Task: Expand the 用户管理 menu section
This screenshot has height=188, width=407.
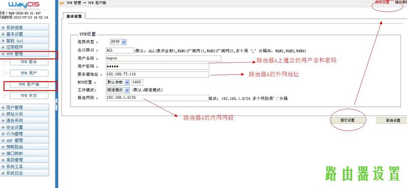Action: (25, 107)
